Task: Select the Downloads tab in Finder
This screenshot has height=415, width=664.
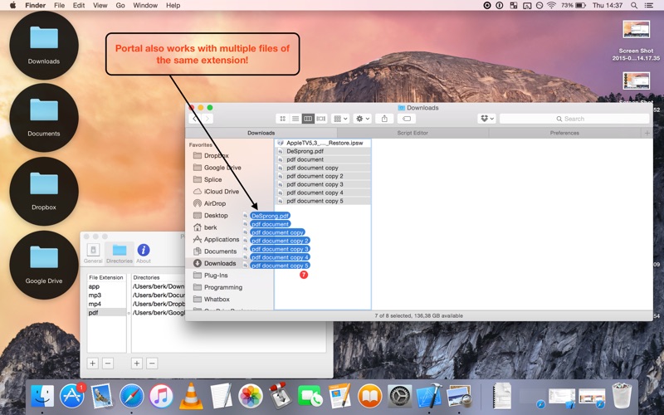Action: (261, 133)
